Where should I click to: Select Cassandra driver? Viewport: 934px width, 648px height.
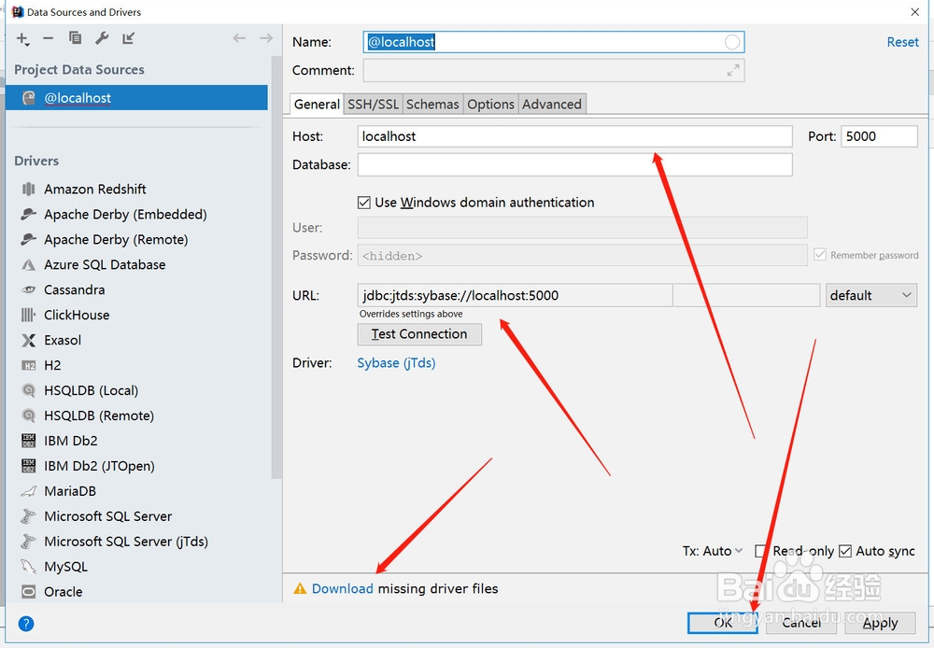[x=75, y=290]
